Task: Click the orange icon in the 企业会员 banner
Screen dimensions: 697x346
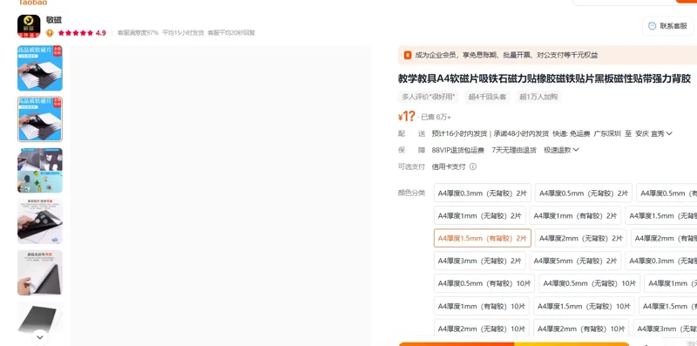Action: pos(407,55)
